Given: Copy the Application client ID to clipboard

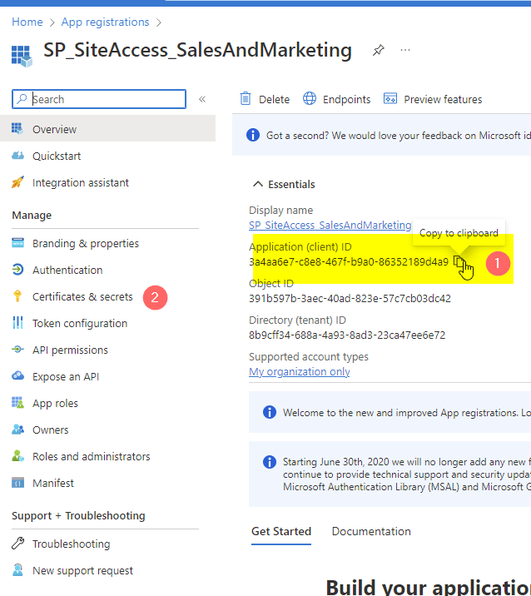Looking at the screenshot, I should pos(459,261).
